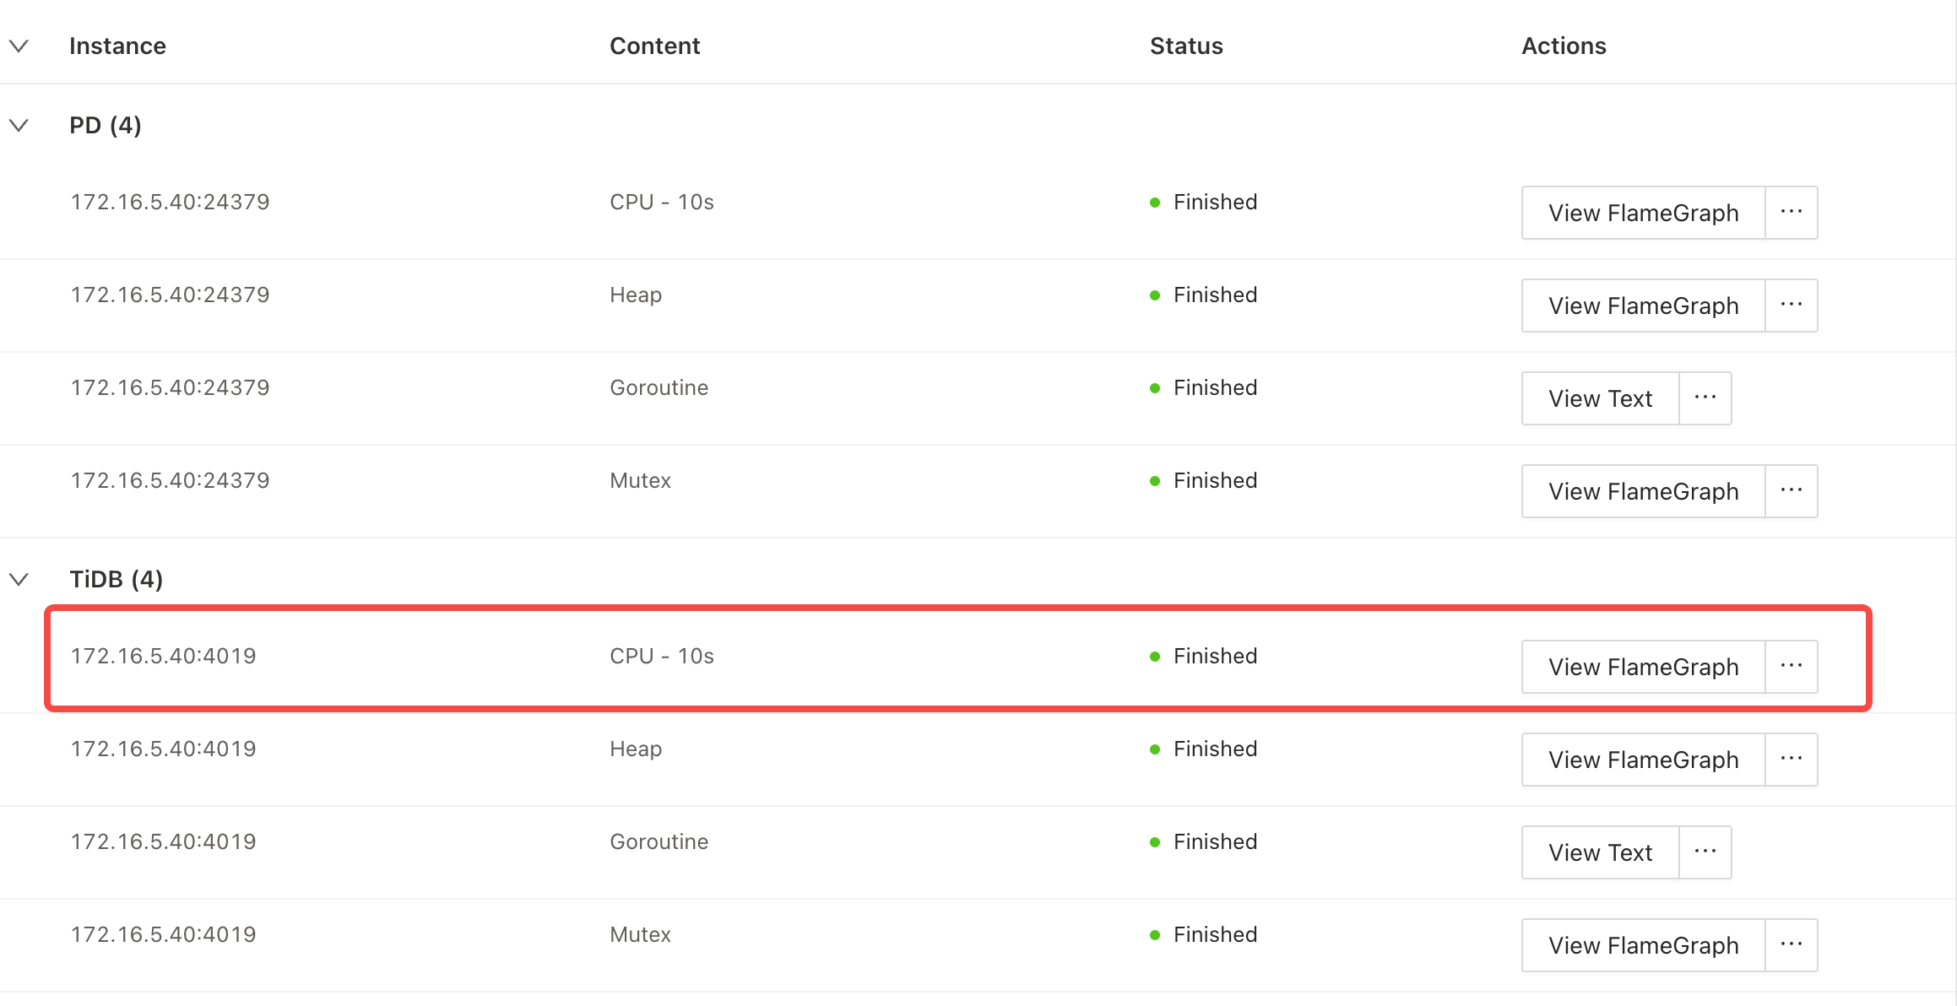Image resolution: width=1957 pixels, height=1006 pixels.
Task: View FlameGraph for PD Heap profile
Action: [x=1643, y=306]
